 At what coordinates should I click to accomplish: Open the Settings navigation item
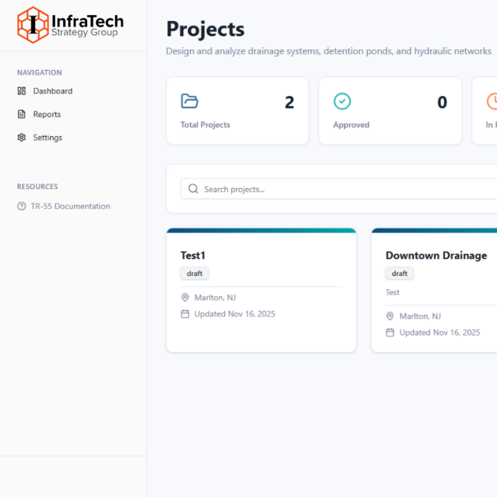pos(48,137)
